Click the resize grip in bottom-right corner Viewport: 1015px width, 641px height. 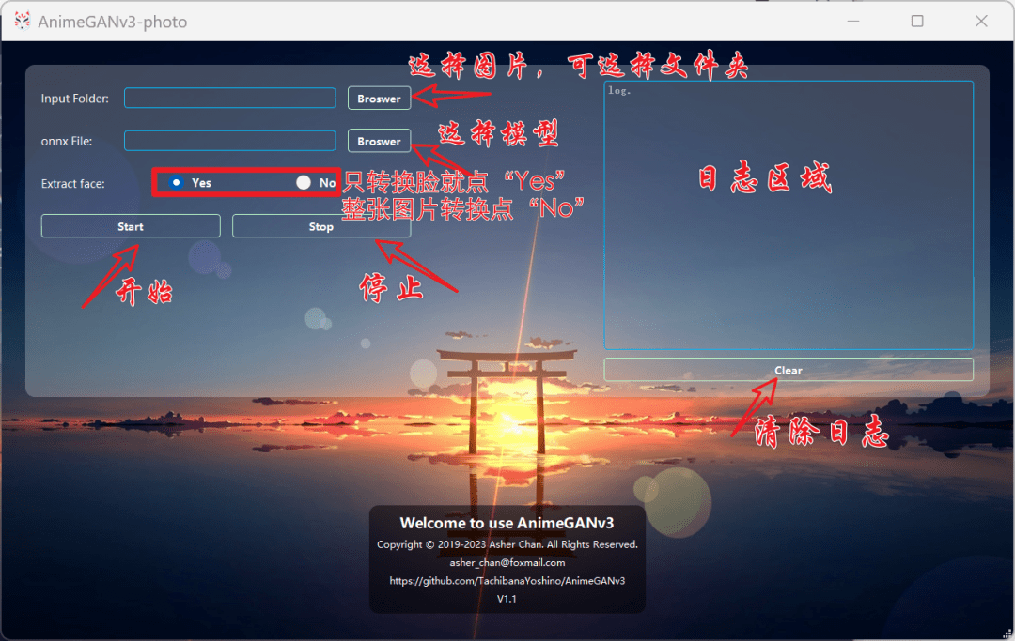pyautogui.click(x=1007, y=633)
